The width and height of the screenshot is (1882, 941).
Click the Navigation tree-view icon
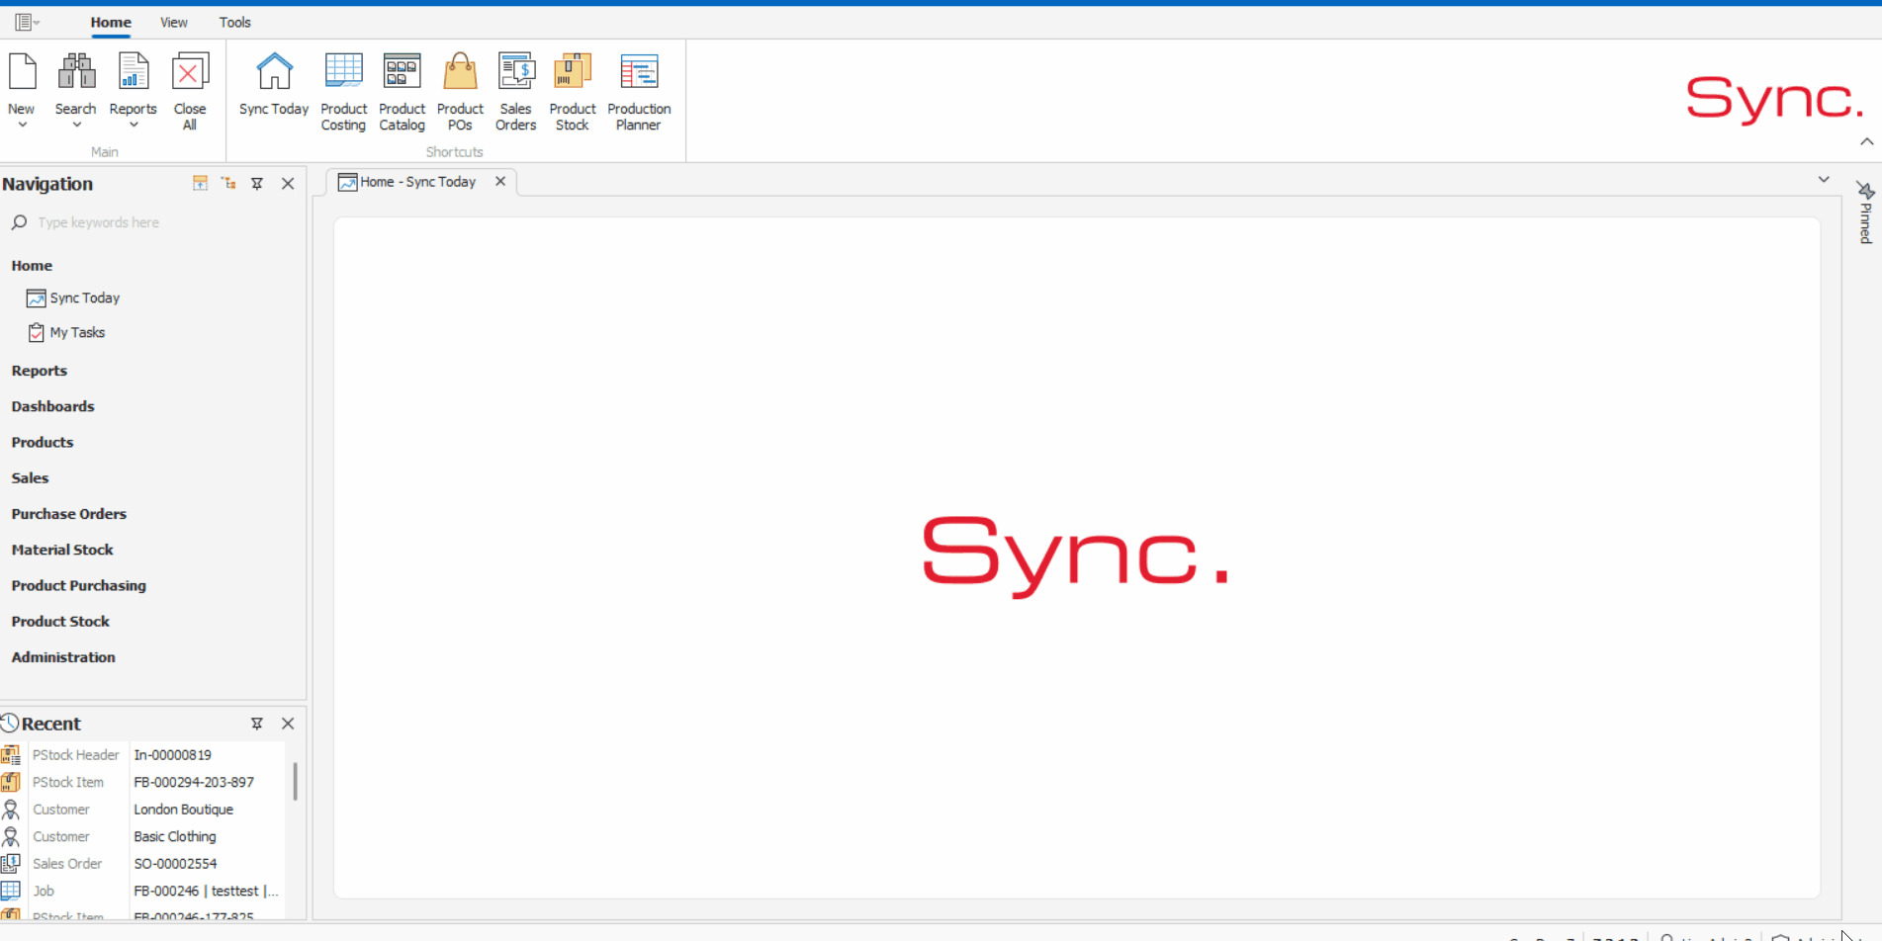pos(228,183)
